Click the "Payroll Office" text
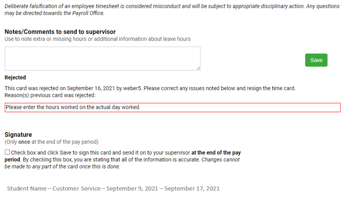 89,13
